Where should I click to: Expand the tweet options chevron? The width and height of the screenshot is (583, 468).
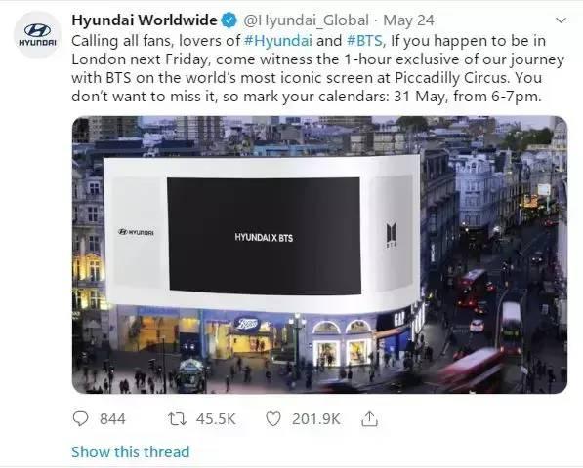click(x=561, y=20)
